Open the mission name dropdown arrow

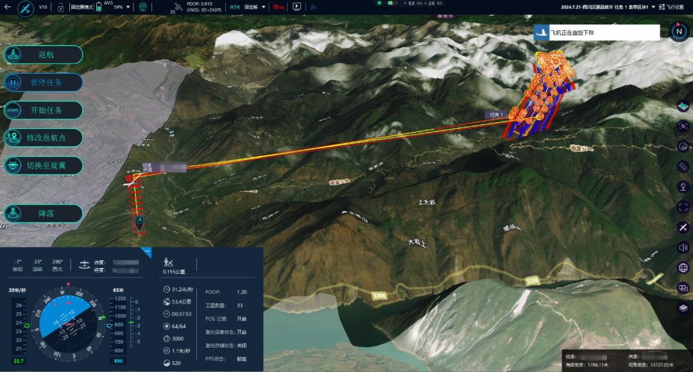click(653, 7)
